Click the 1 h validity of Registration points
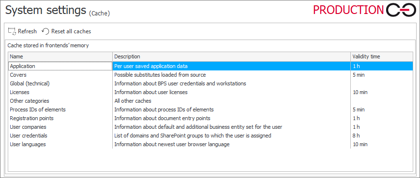420x178 pixels. pyautogui.click(x=356, y=118)
